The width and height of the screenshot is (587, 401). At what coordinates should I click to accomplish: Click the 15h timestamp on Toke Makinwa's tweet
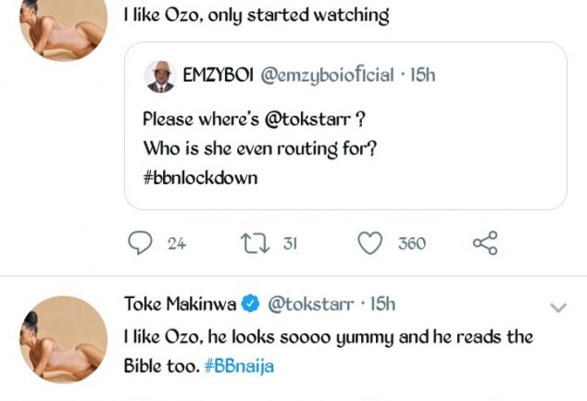(x=382, y=303)
